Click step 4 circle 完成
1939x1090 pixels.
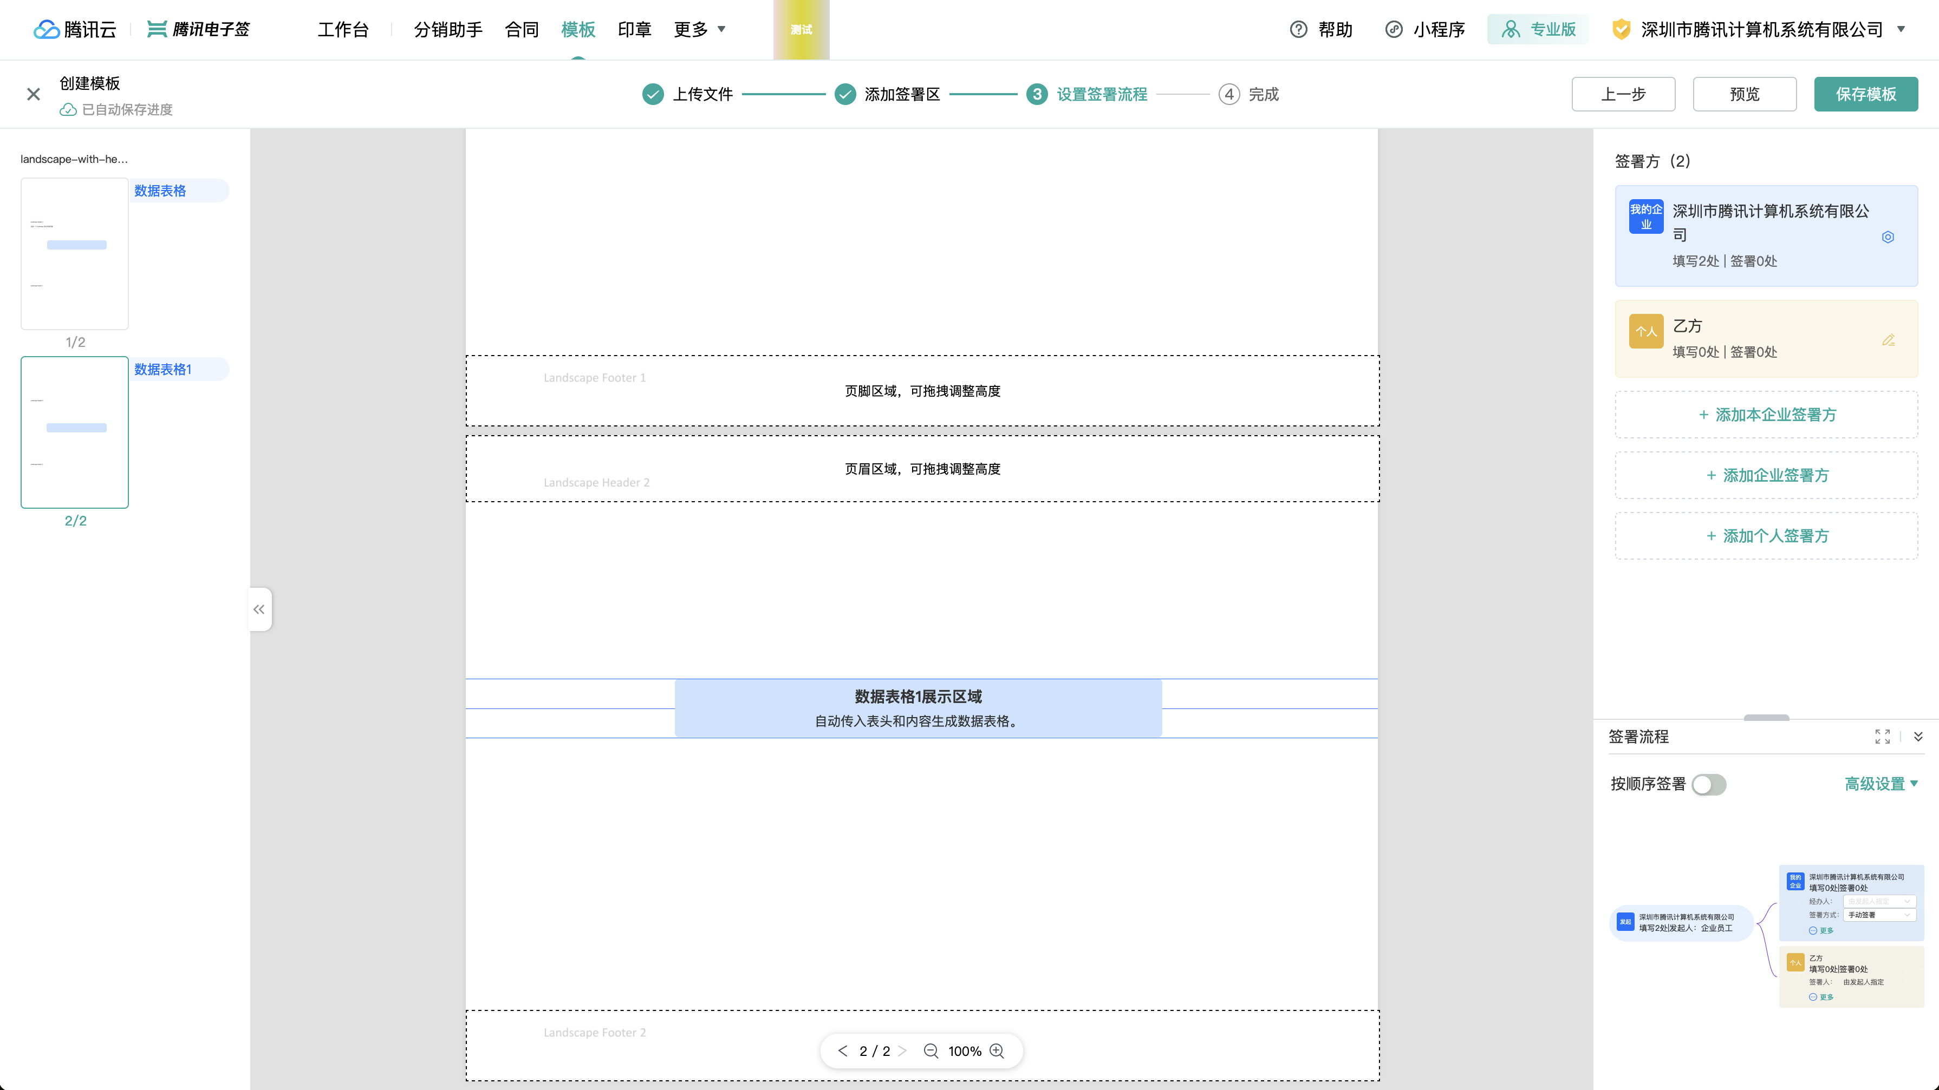pyautogui.click(x=1229, y=94)
